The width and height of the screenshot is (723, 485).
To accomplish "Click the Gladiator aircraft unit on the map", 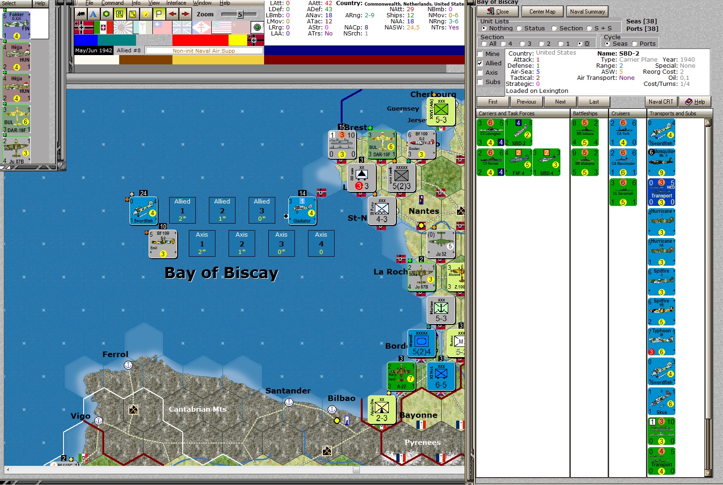I will point(302,211).
